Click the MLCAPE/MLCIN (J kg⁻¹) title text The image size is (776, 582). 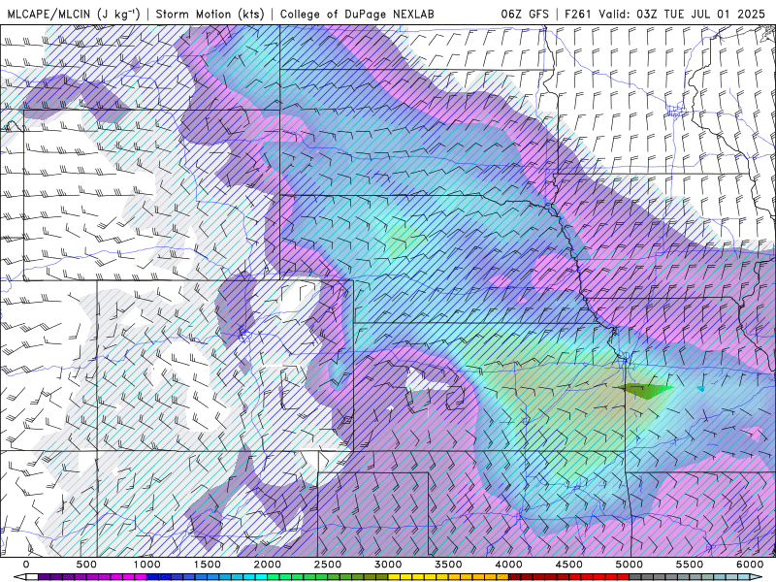[74, 14]
